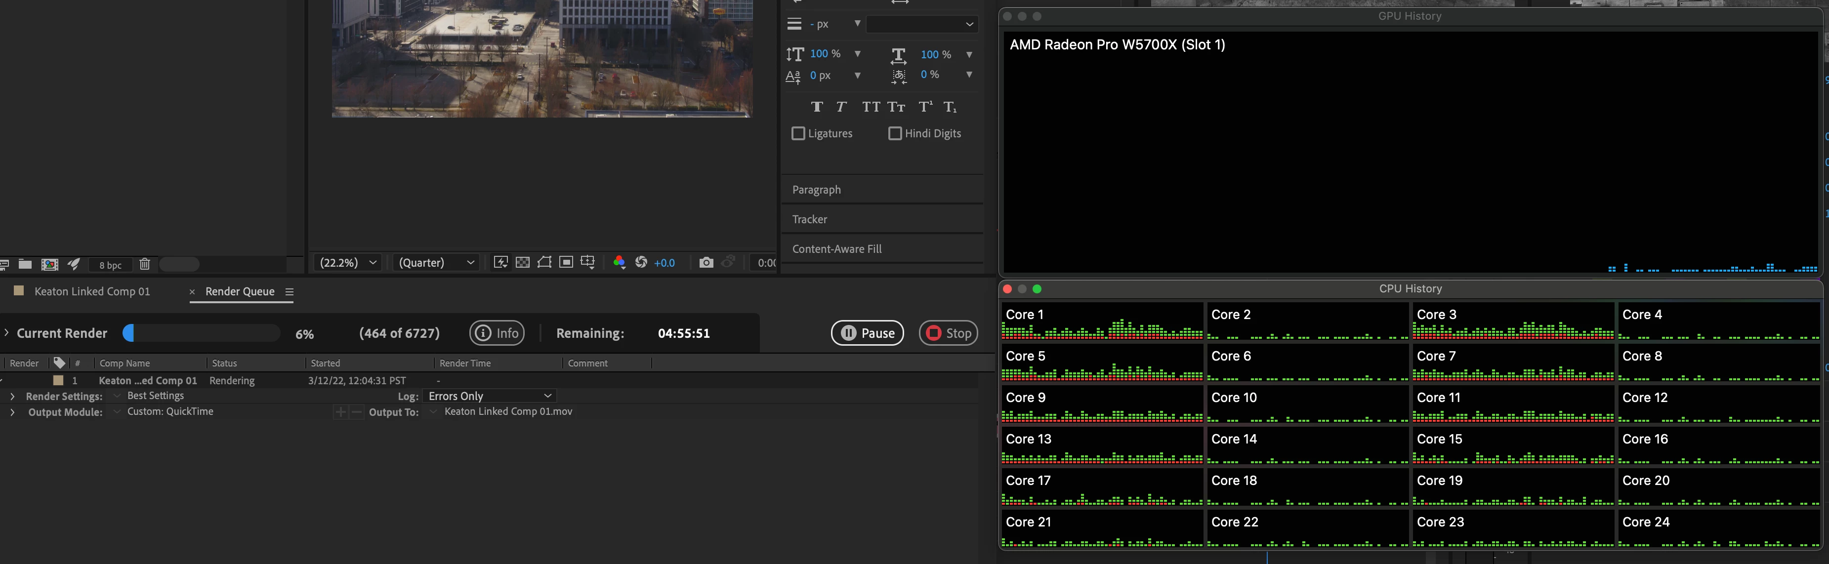Enable All Caps text style
This screenshot has width=1829, height=564.
tap(871, 107)
